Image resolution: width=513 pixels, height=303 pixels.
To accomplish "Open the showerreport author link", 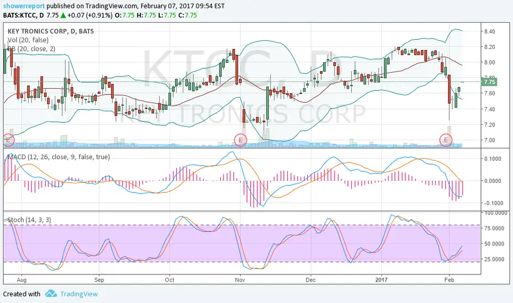I will pyautogui.click(x=24, y=6).
